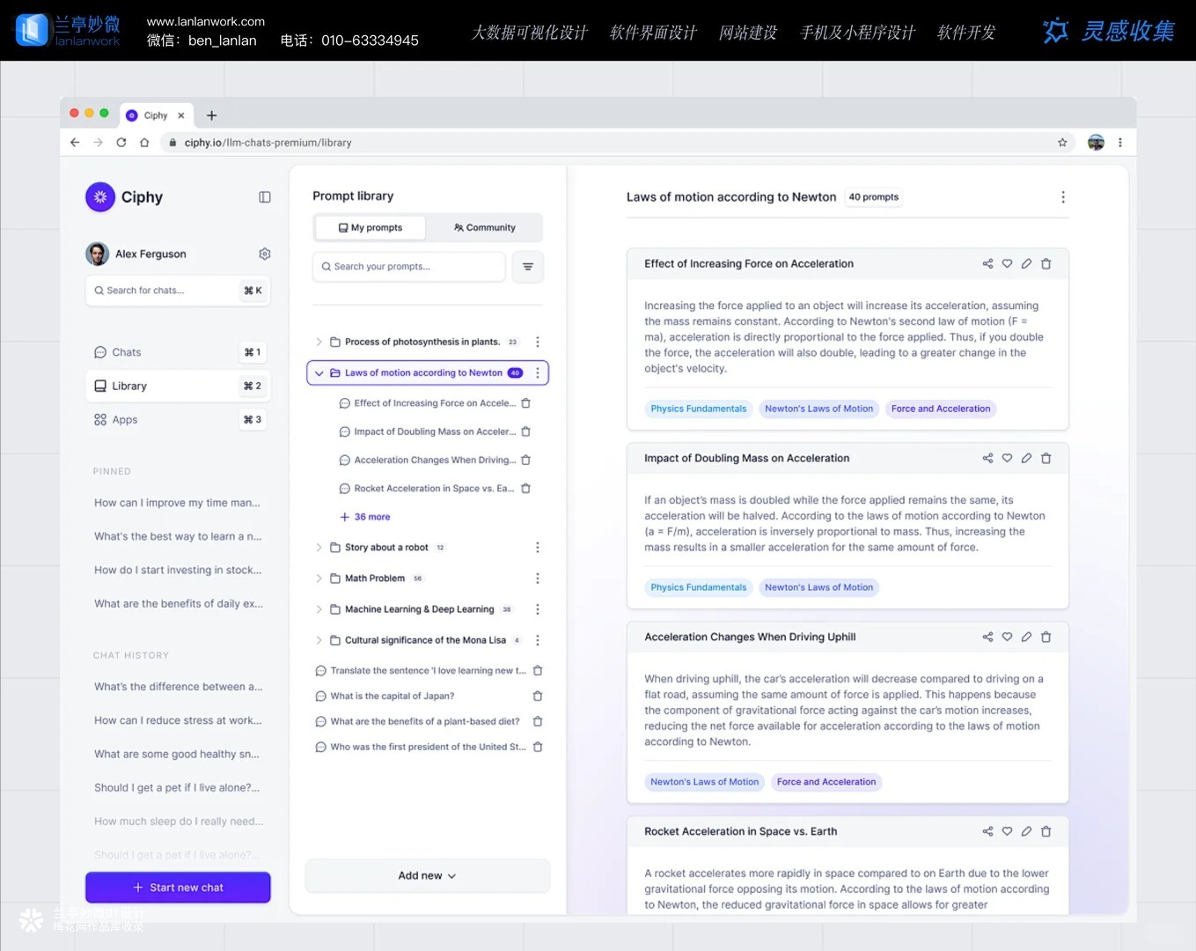1196x951 pixels.
Task: Collapse the sidebar with the panel icon
Action: click(265, 197)
